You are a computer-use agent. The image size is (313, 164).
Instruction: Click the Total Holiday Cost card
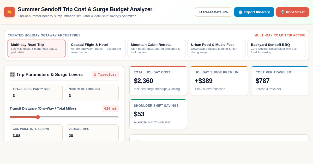(x=158, y=81)
